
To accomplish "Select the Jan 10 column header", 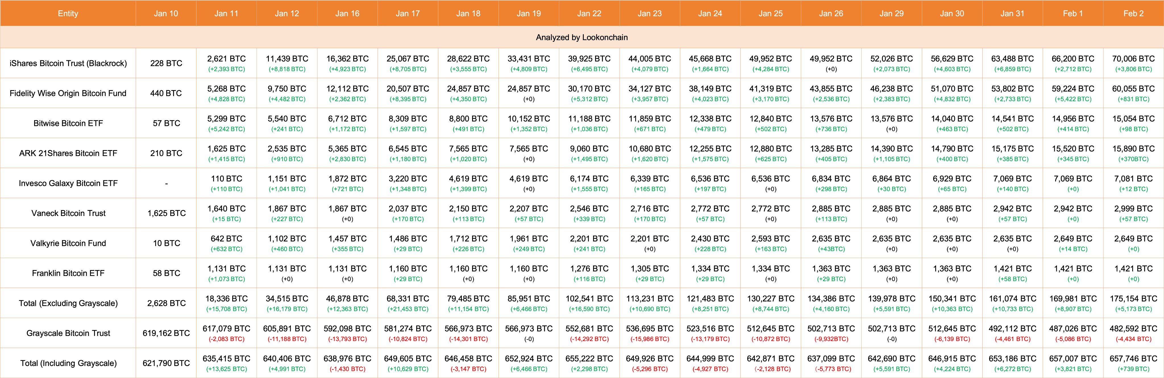I will point(166,14).
